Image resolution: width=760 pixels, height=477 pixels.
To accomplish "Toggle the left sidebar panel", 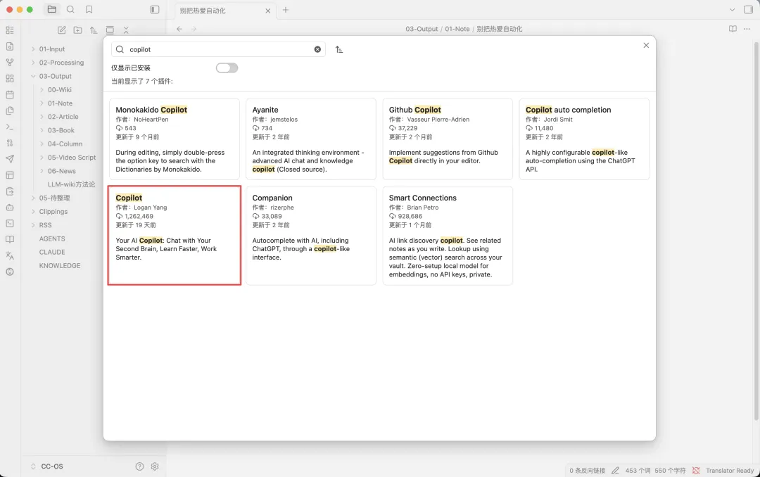I will [x=155, y=10].
